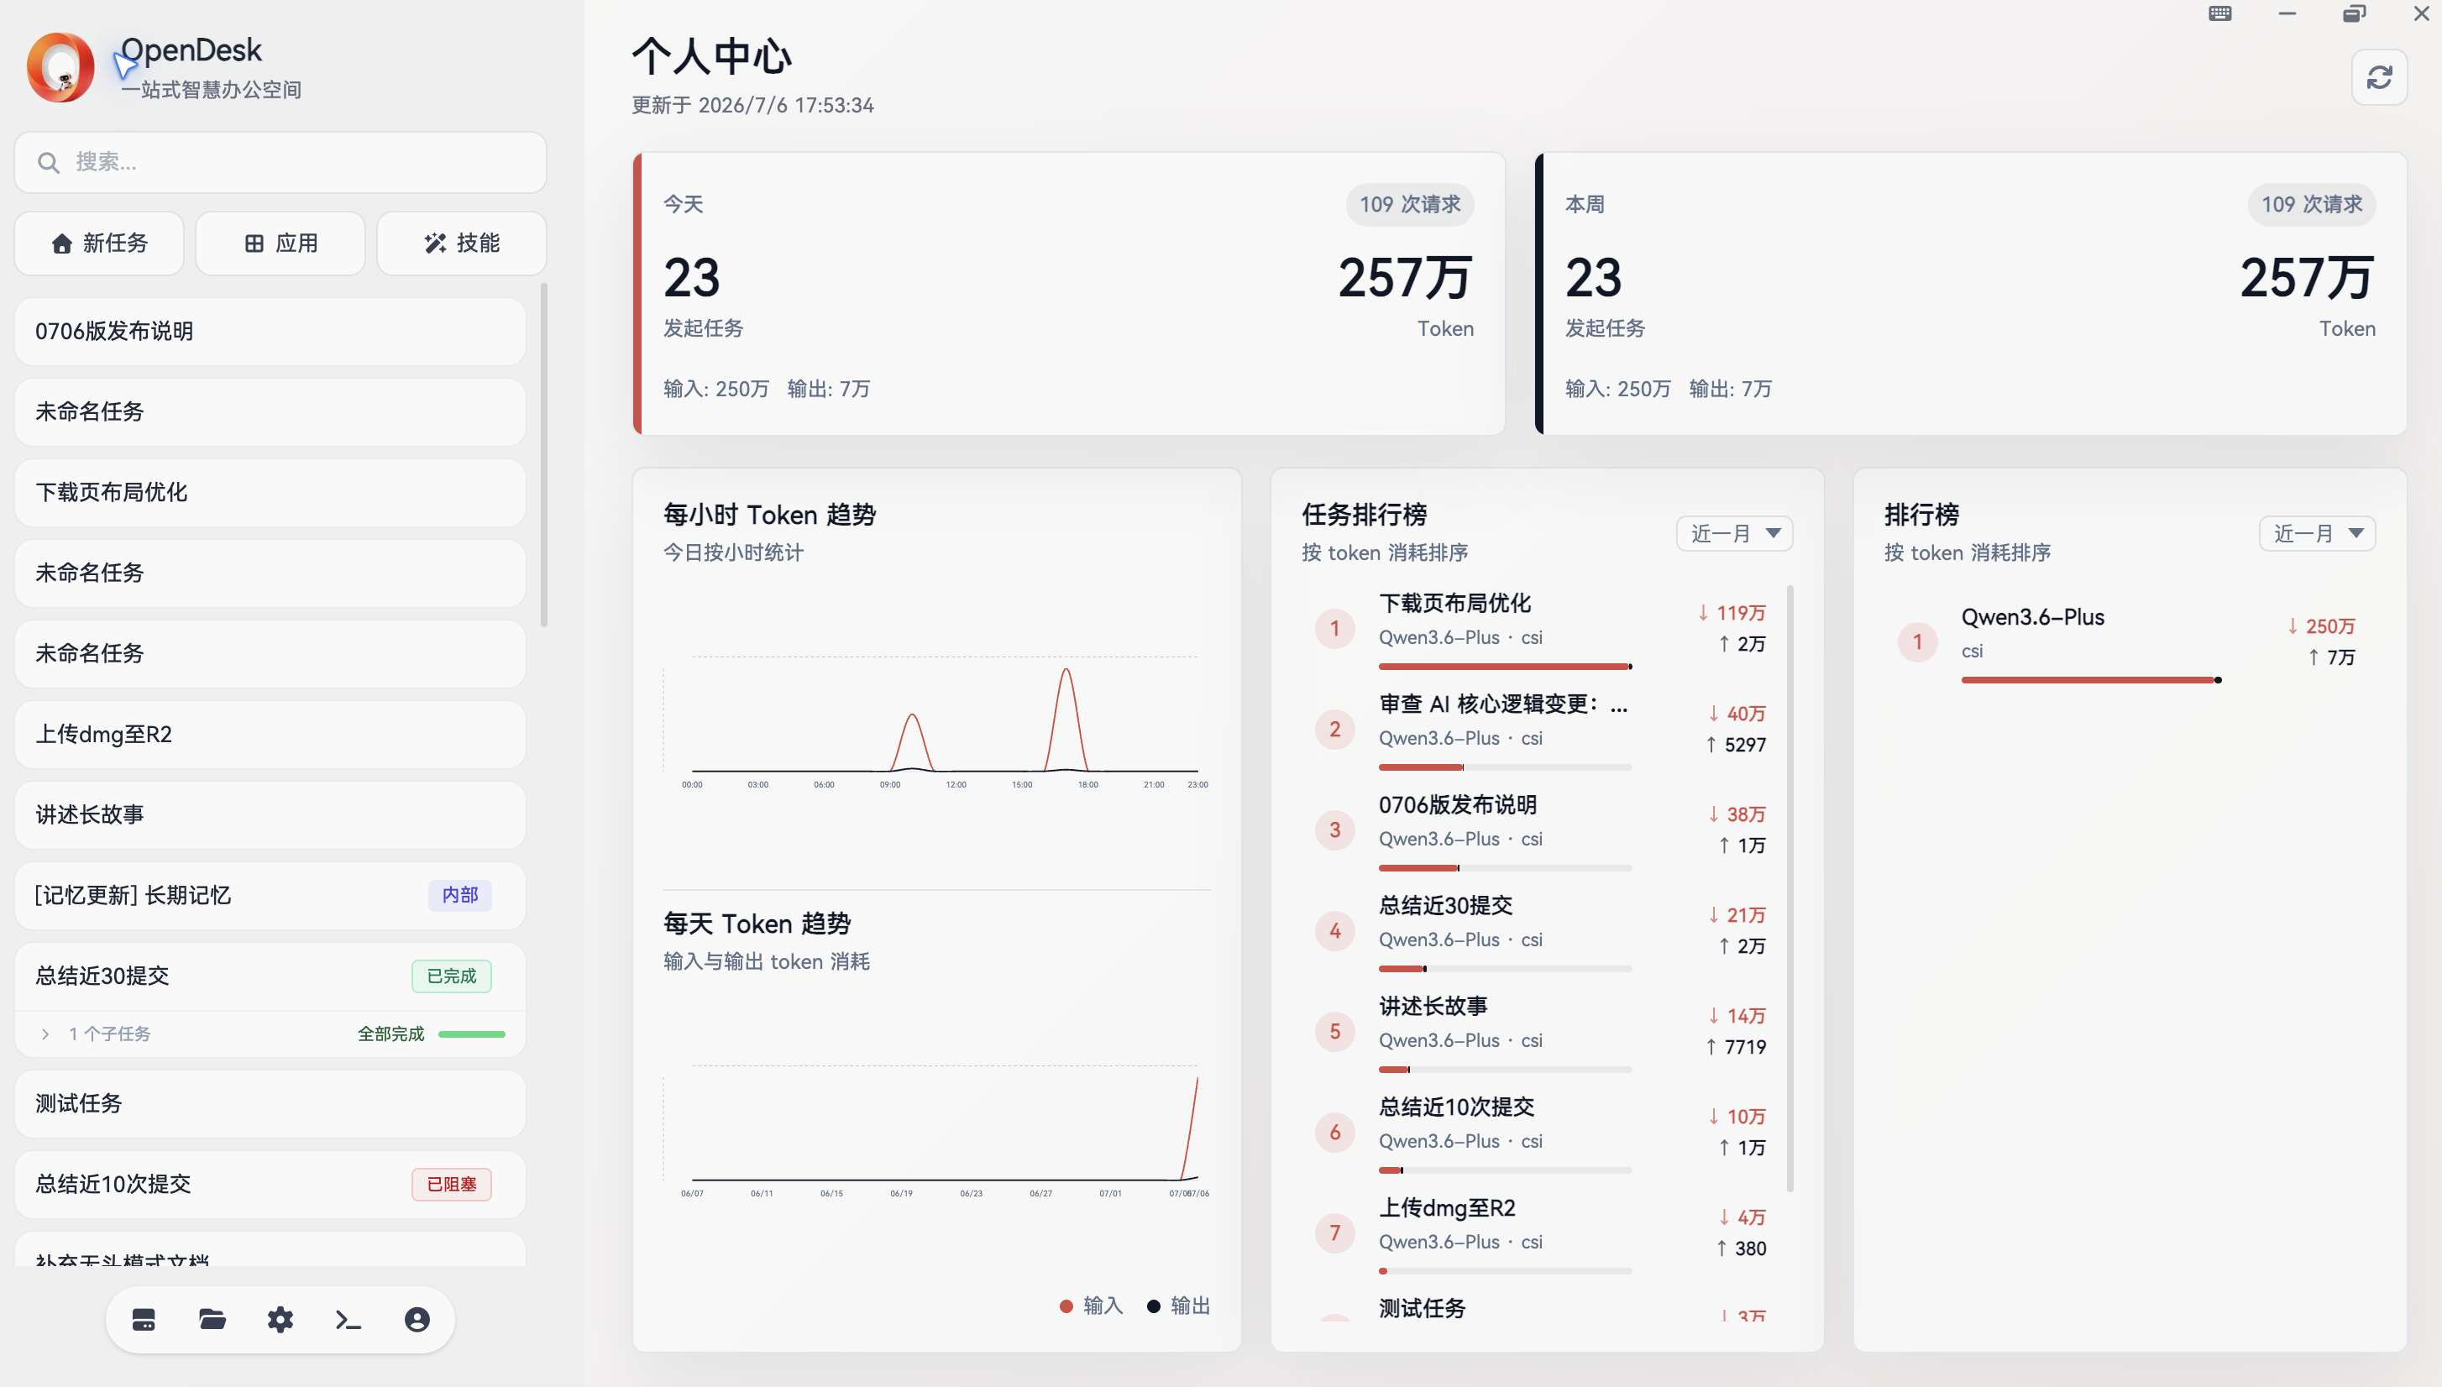Focus the 搜索 search field
Viewport: 2442px width, 1387px height.
280,162
